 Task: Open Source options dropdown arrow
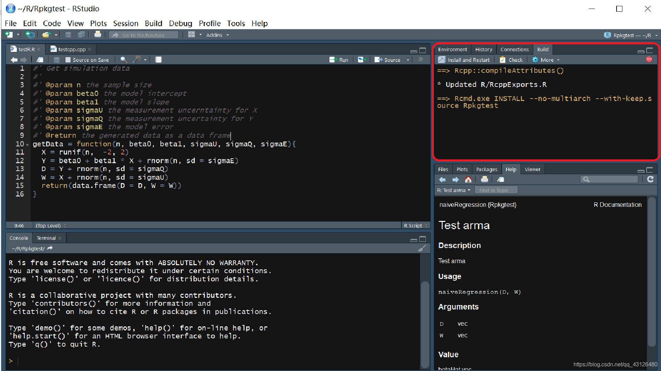click(408, 60)
